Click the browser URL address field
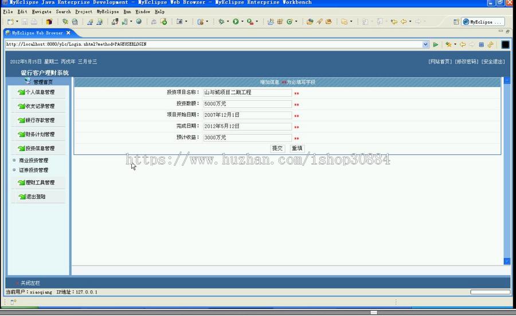The width and height of the screenshot is (516, 316). tap(214, 44)
